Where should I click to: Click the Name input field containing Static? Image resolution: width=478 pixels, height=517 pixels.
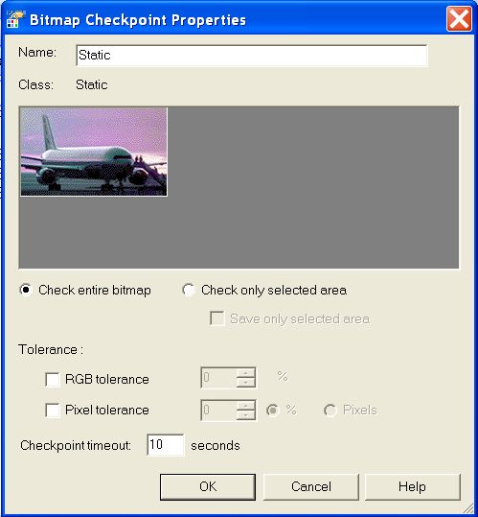coord(252,56)
